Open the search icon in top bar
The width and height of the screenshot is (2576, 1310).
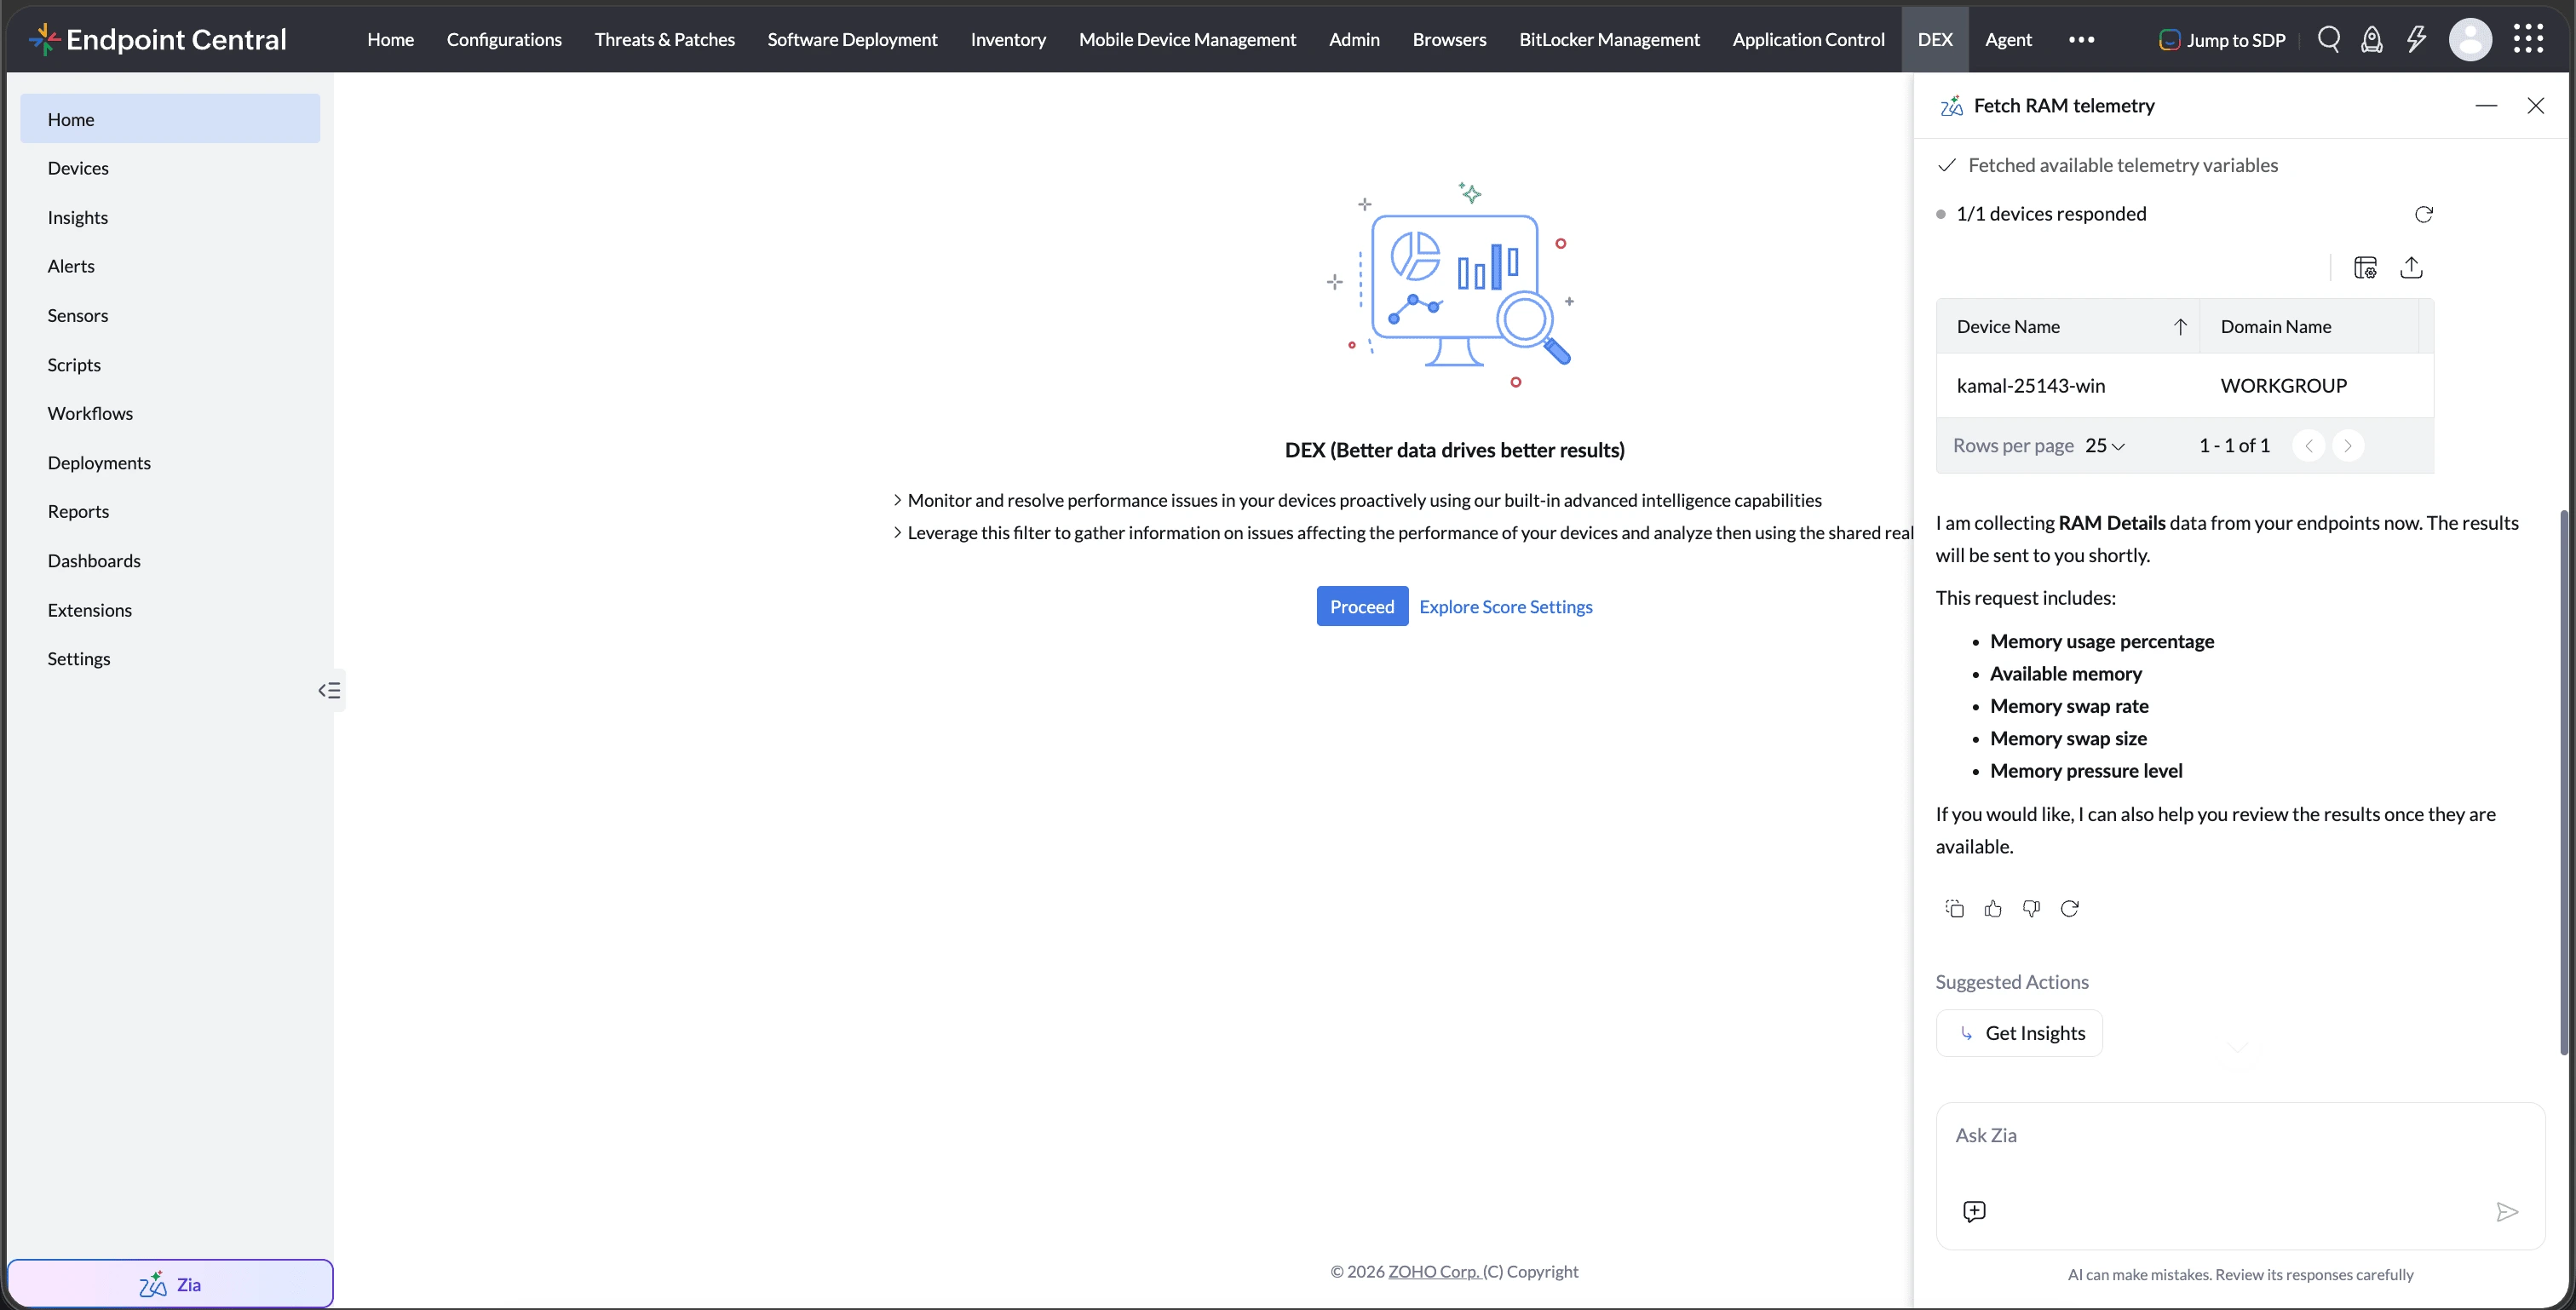click(2329, 39)
